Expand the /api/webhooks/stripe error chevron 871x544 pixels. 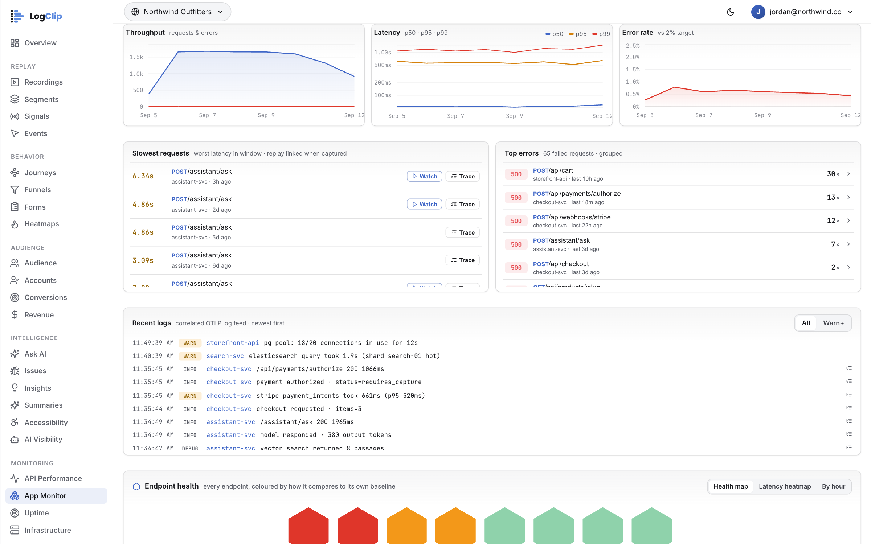coord(848,221)
